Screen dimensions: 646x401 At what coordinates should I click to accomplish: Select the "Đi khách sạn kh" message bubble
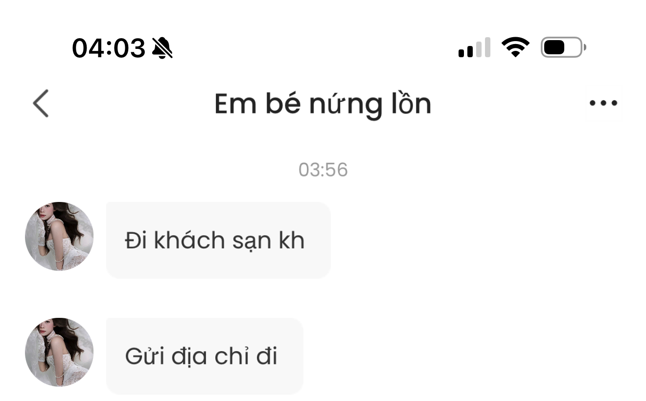(218, 240)
